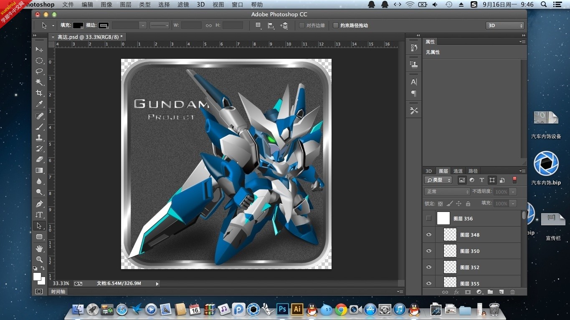The width and height of the screenshot is (570, 320).
Task: Switch to 路径 tab
Action: pos(473,171)
